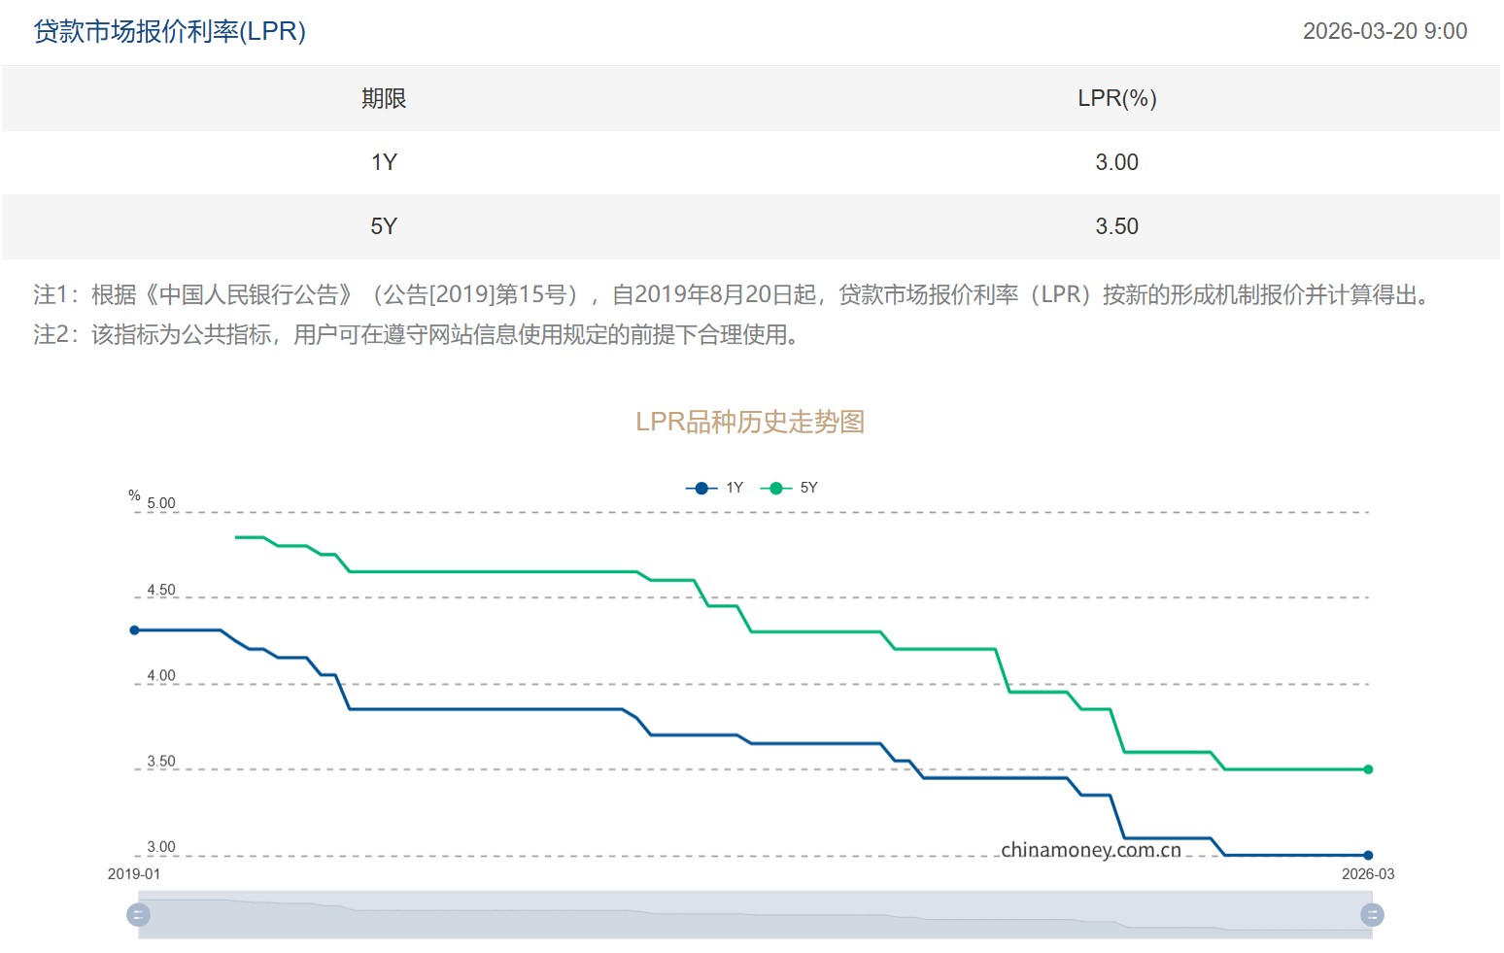Select the 1Y starting data point at 2019-01
Screen dimensions: 1504x953
tap(135, 630)
